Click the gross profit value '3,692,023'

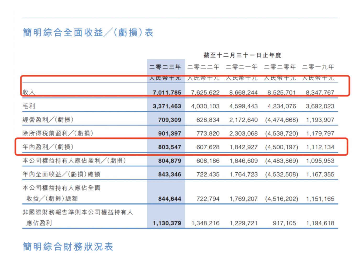(x=320, y=106)
